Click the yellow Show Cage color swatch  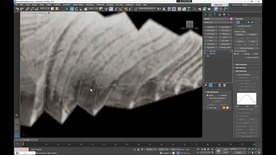(x=224, y=108)
